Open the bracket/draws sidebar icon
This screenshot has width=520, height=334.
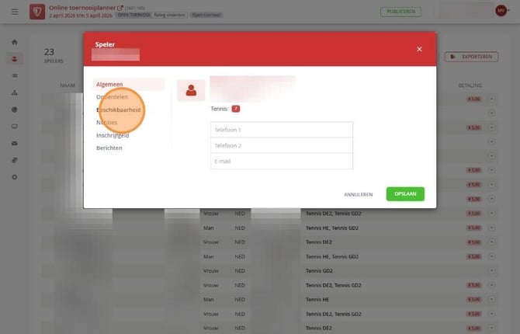click(x=14, y=92)
